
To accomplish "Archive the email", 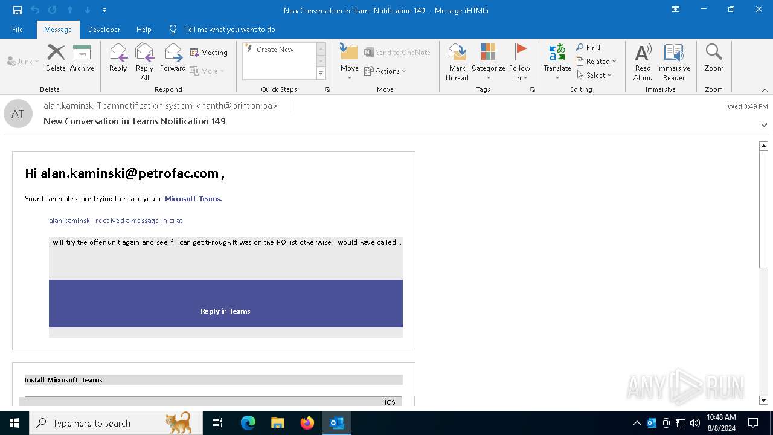I will tap(82, 58).
